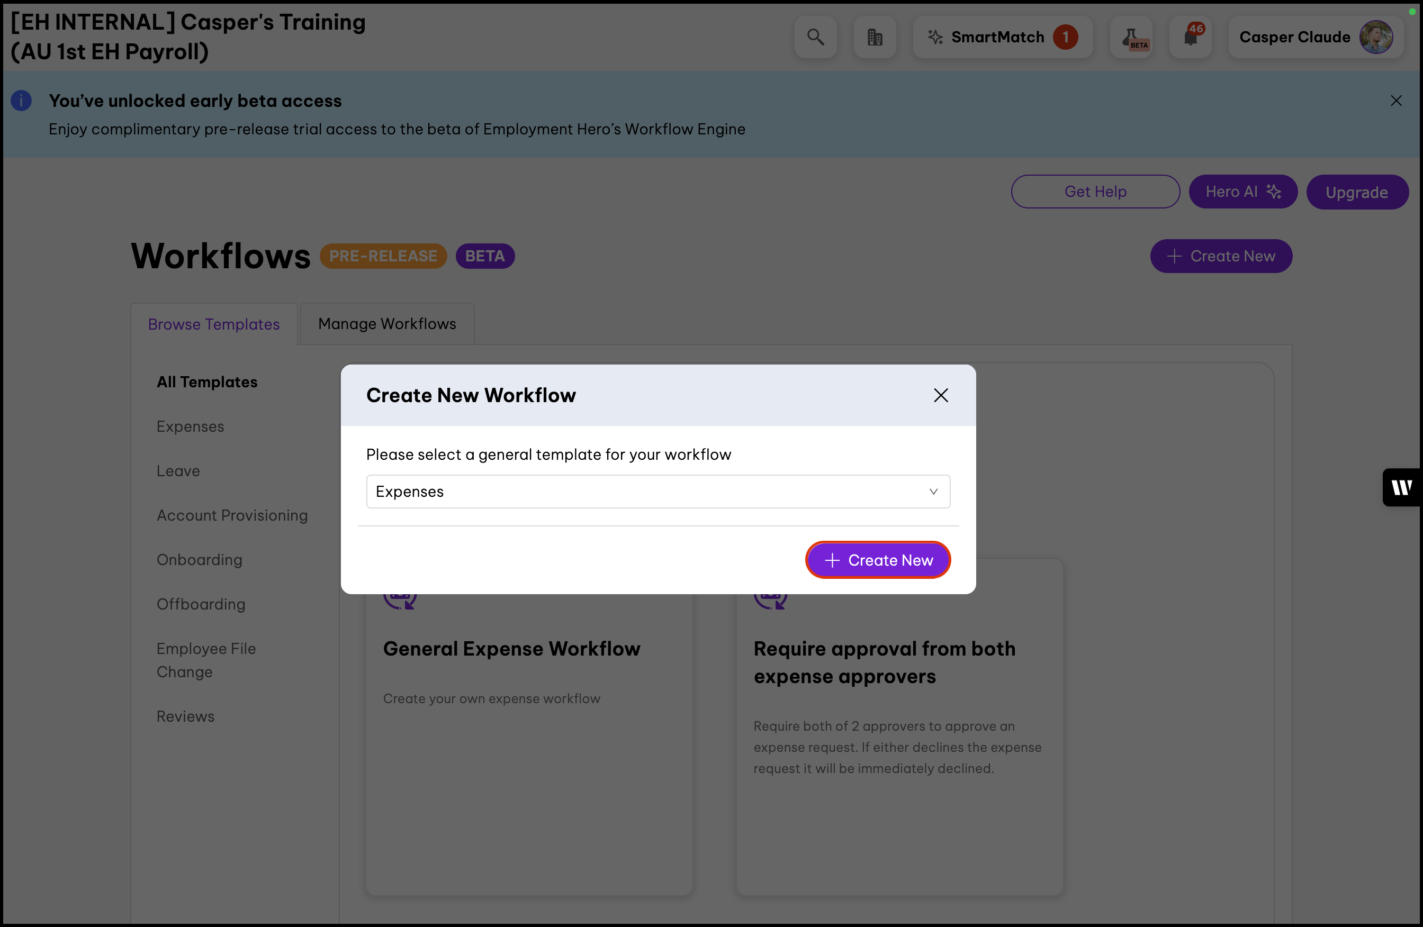The width and height of the screenshot is (1423, 927).
Task: Open the beta lab flask icon
Action: click(1131, 37)
